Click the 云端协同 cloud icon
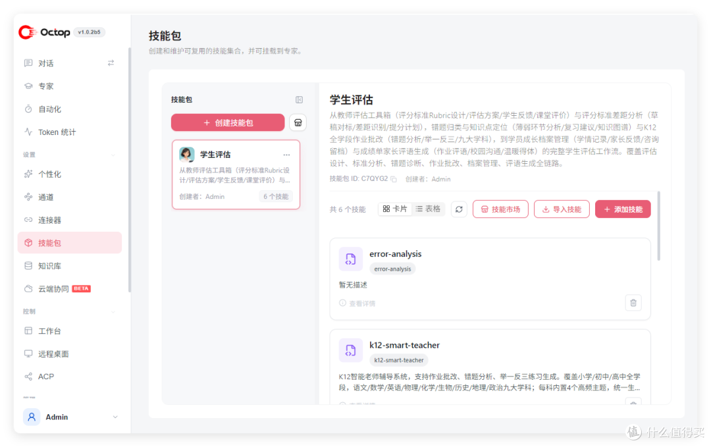This screenshot has height=447, width=711. (28, 289)
